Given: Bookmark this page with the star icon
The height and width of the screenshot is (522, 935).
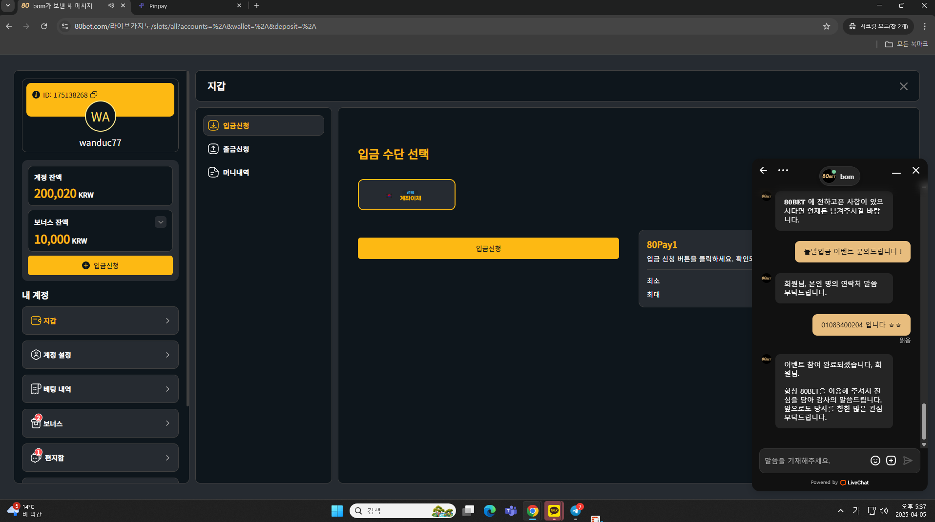Looking at the screenshot, I should point(826,26).
